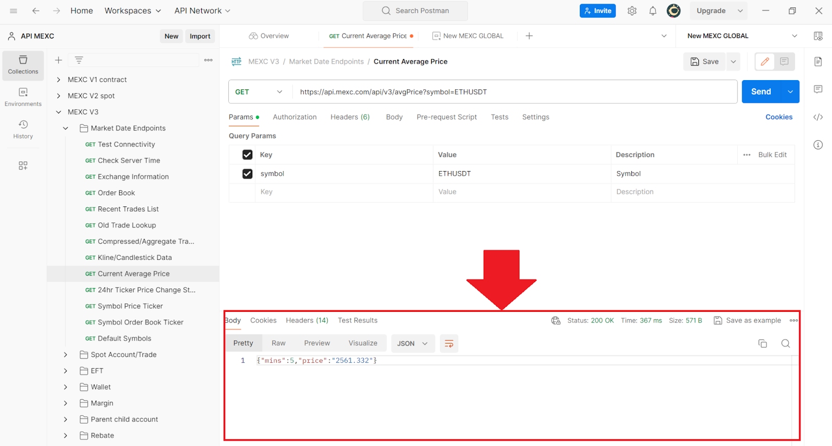This screenshot has height=446, width=832.
Task: Click Save as example
Action: click(x=747, y=321)
